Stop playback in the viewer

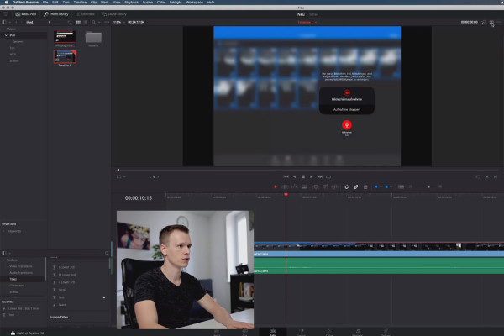click(x=302, y=176)
